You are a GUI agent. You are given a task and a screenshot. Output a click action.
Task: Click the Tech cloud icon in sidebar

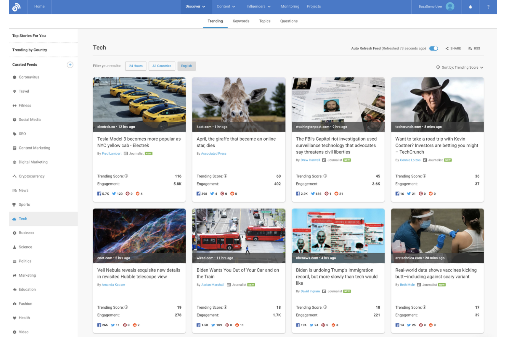click(x=14, y=219)
